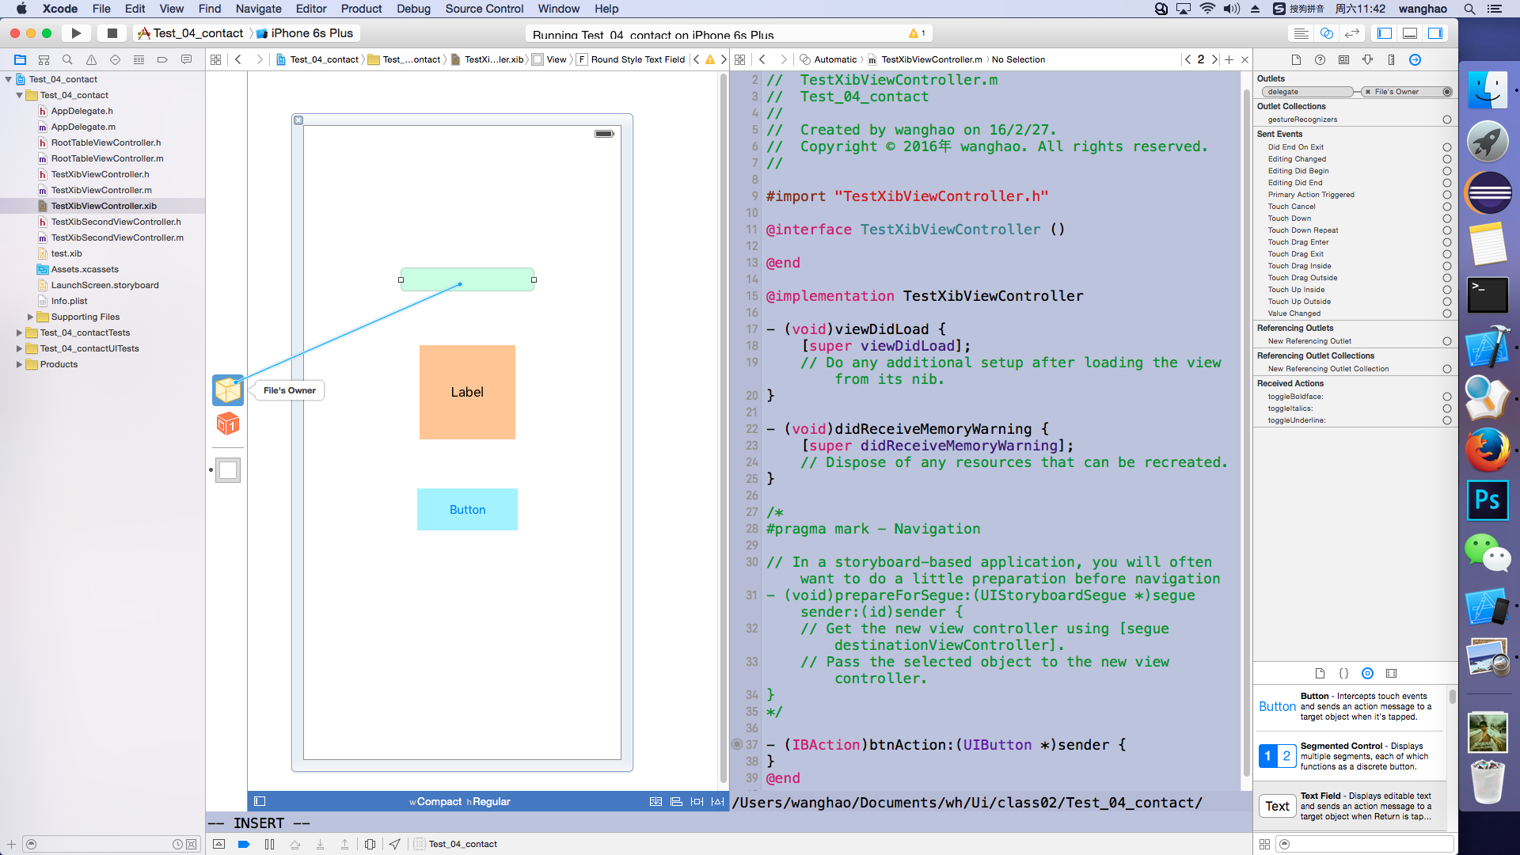Toggle the Utilities panel visibility

tap(1435, 33)
